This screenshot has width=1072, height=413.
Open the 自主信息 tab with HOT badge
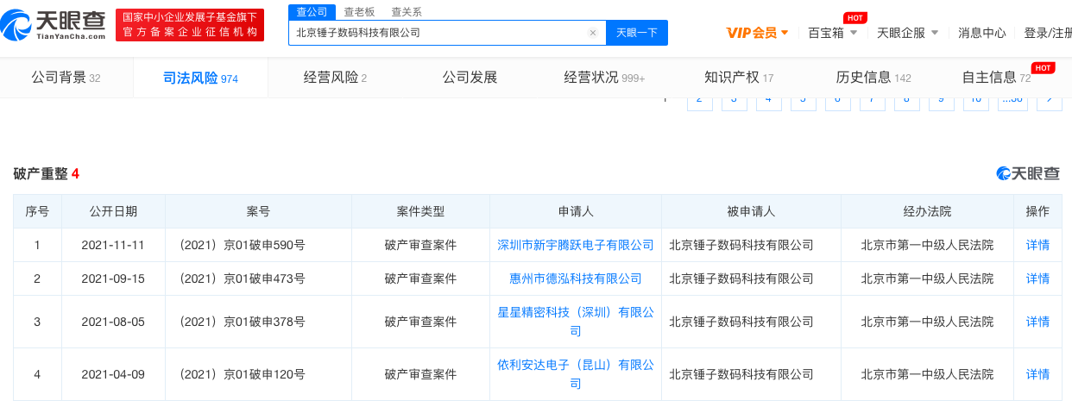(x=996, y=78)
